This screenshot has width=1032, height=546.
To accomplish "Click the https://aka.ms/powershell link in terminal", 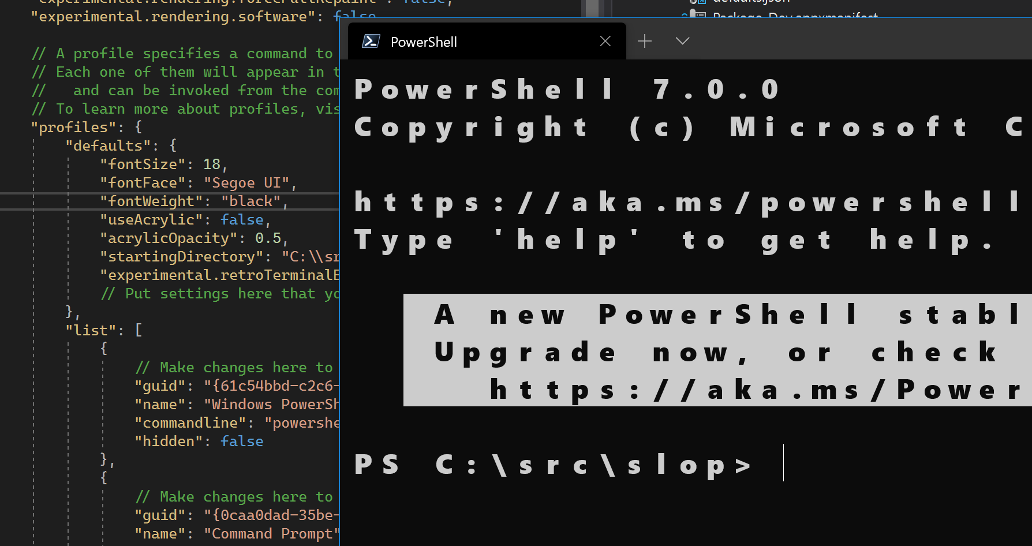I will tap(687, 203).
